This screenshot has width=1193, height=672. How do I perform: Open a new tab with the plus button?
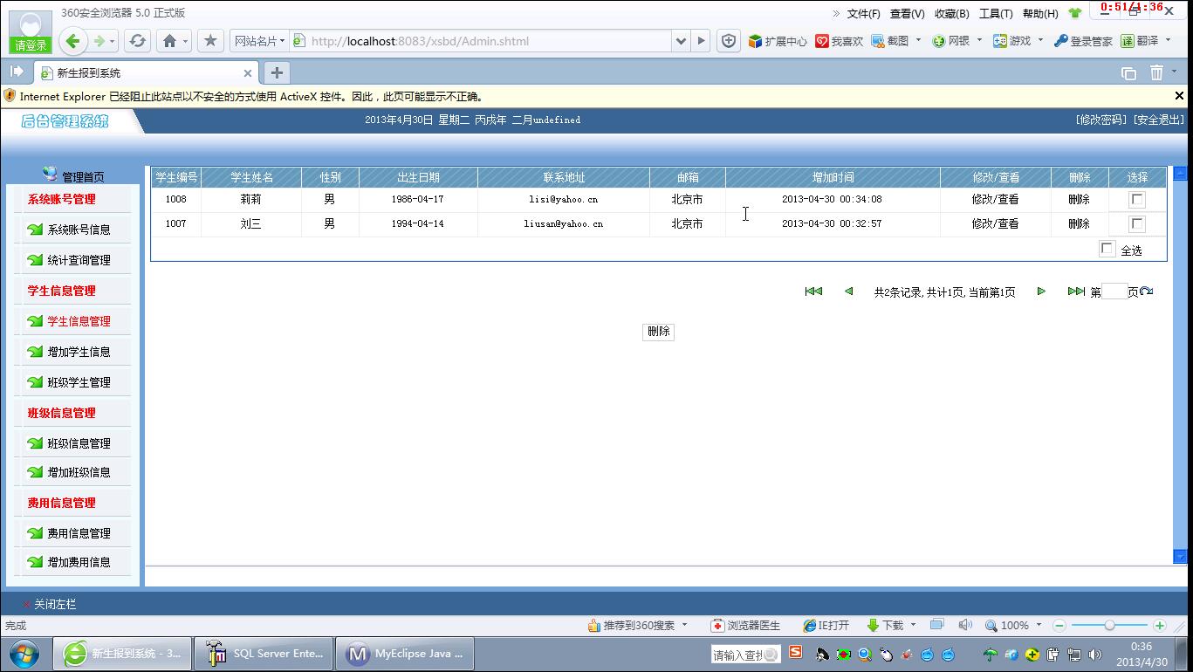click(x=276, y=72)
